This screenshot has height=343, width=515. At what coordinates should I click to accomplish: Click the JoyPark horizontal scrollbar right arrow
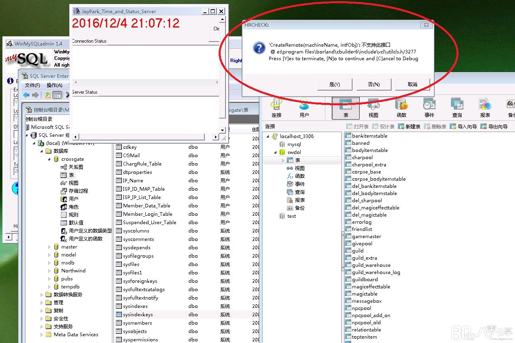pyautogui.click(x=215, y=137)
